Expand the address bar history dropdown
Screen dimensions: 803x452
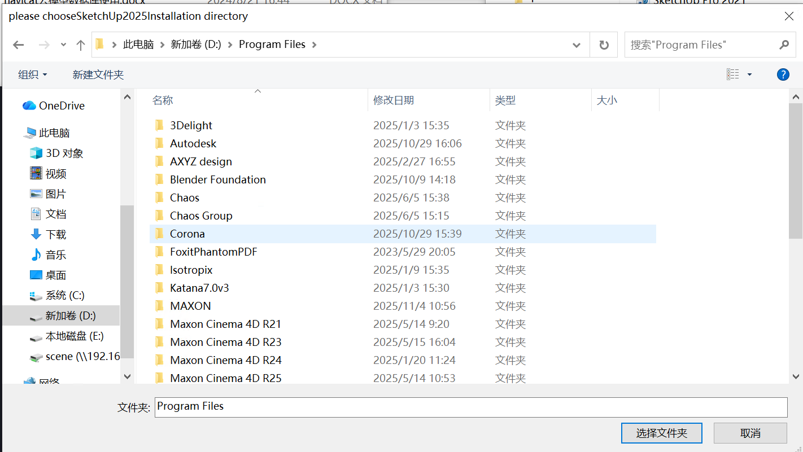click(x=577, y=45)
